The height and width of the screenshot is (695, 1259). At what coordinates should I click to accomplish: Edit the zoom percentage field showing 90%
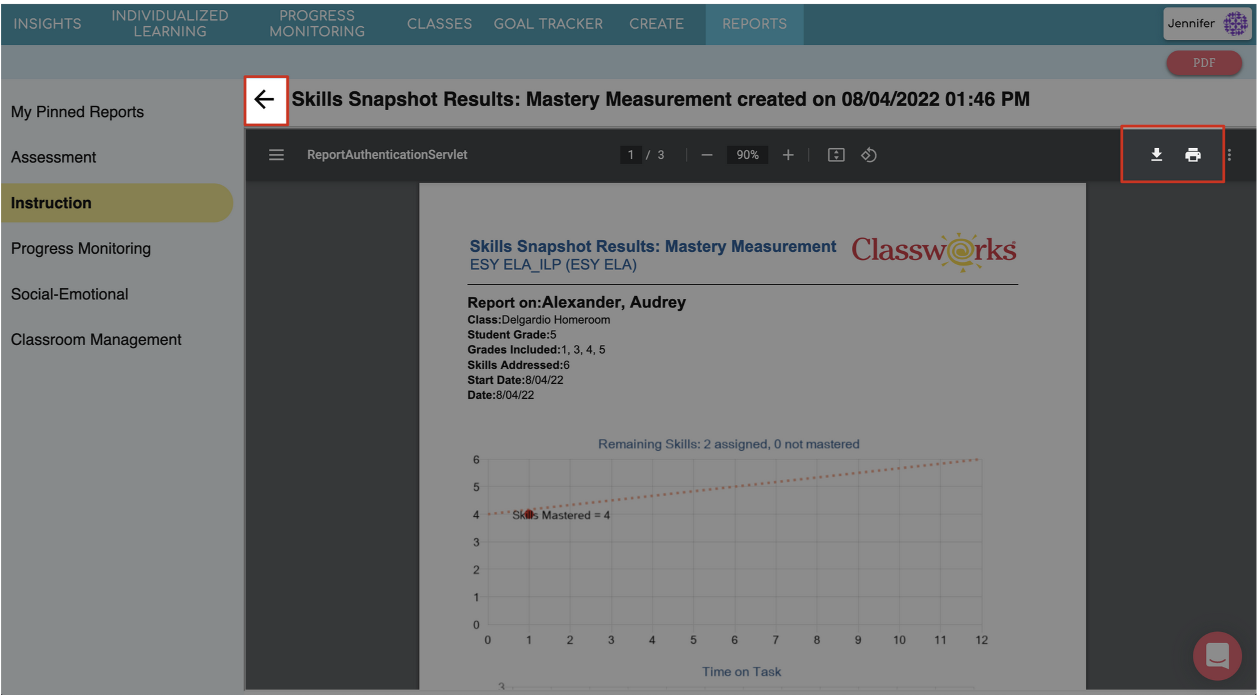(748, 154)
